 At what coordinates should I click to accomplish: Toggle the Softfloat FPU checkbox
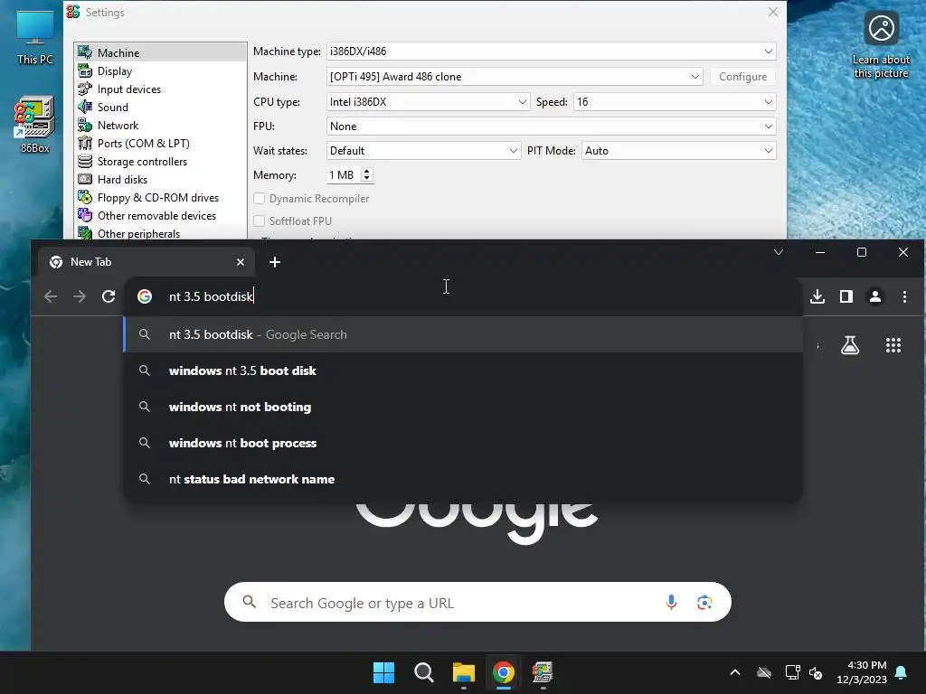[259, 220]
